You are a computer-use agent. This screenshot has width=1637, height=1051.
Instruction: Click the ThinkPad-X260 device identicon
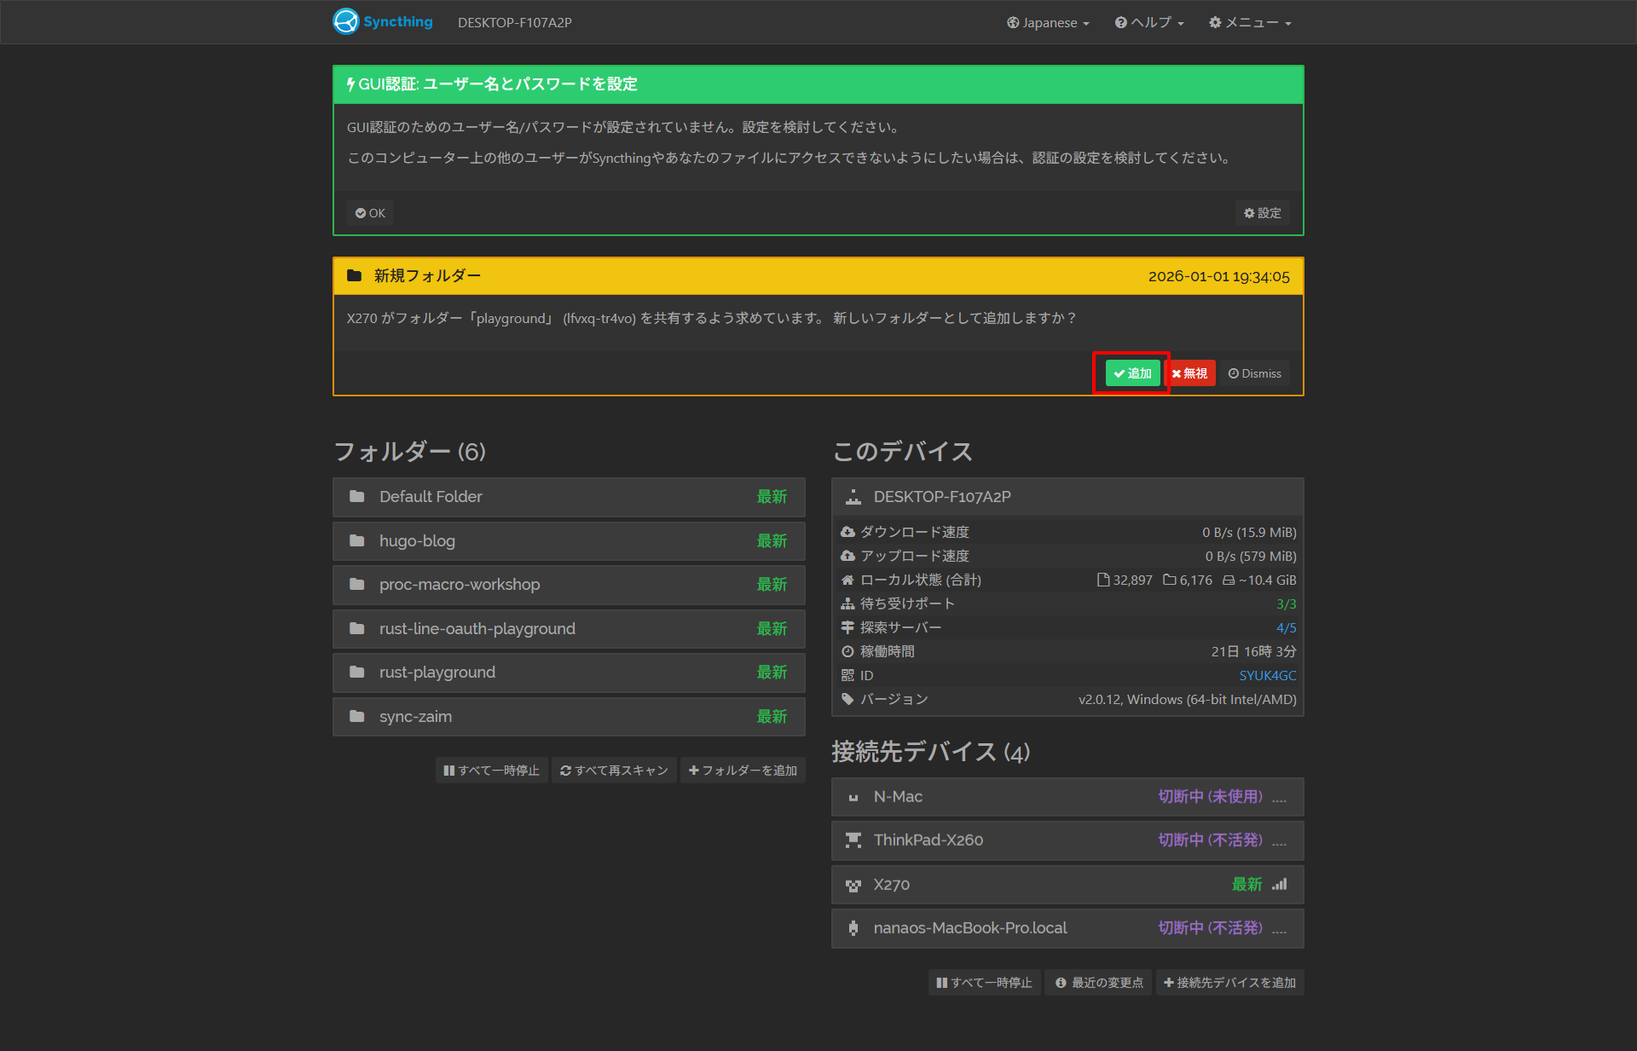(x=853, y=840)
